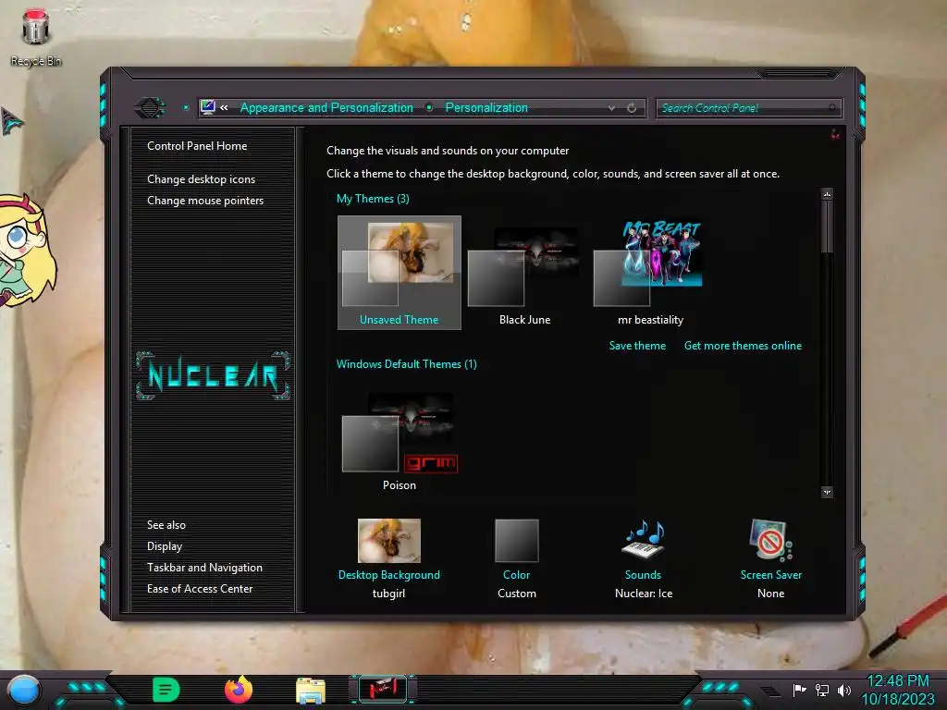Open Ease of Access Center link

pyautogui.click(x=200, y=589)
